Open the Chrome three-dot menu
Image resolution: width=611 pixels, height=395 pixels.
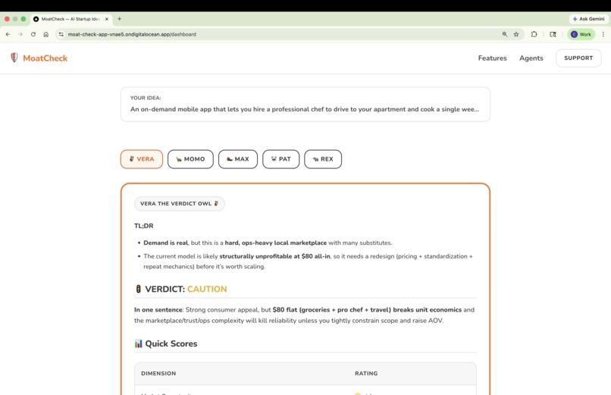[x=603, y=34]
